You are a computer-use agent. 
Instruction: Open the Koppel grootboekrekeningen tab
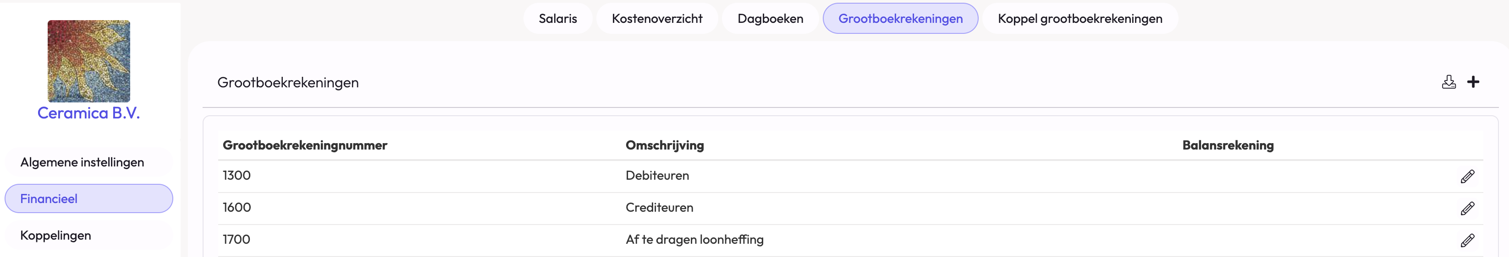point(1079,19)
